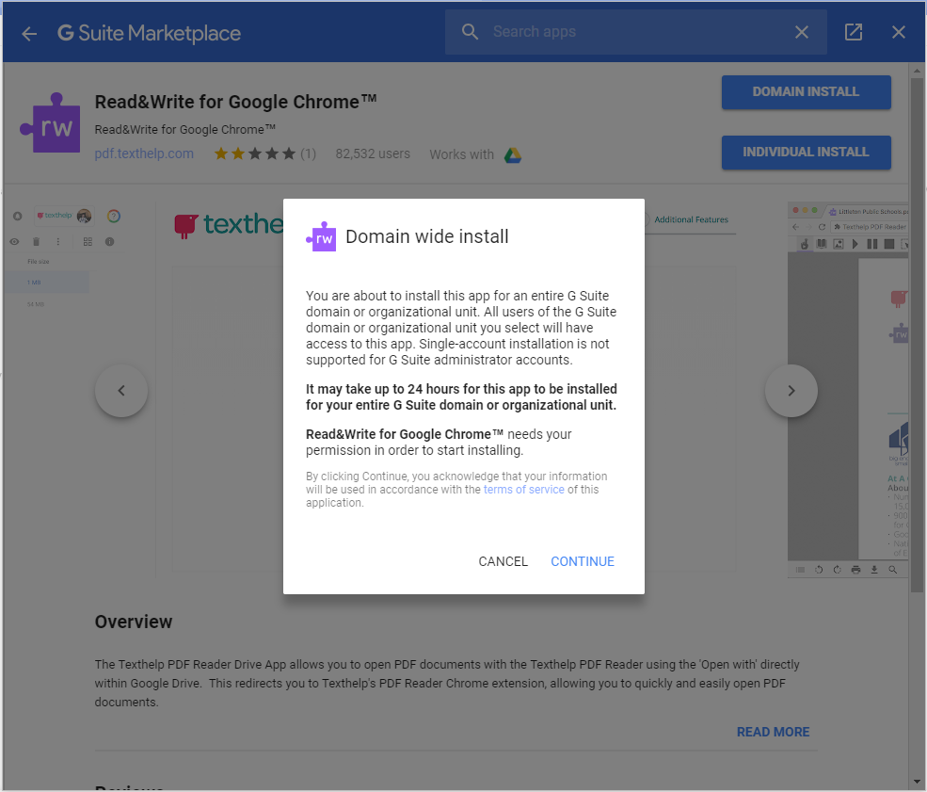Show next screenshot with right chevron
The width and height of the screenshot is (927, 792).
click(x=791, y=391)
